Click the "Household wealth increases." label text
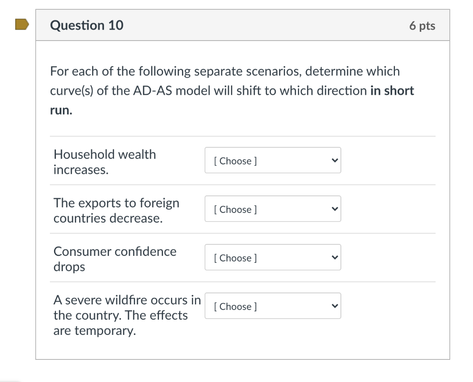 click(104, 162)
